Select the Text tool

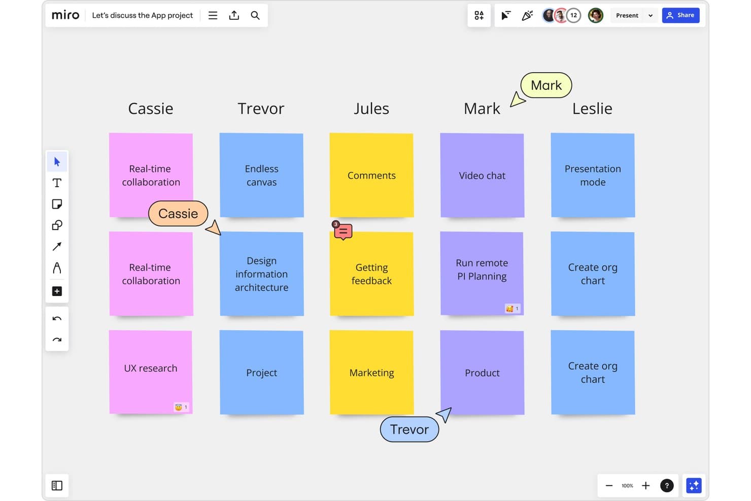[x=57, y=183]
